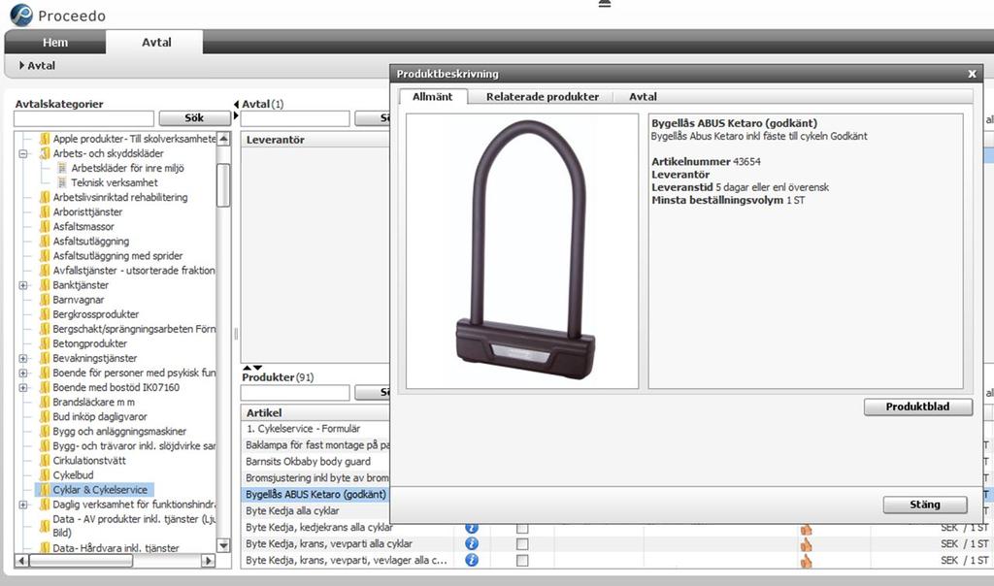Click Sök button under Avtalskategorier
Screen dimensions: 994x586
(x=194, y=118)
